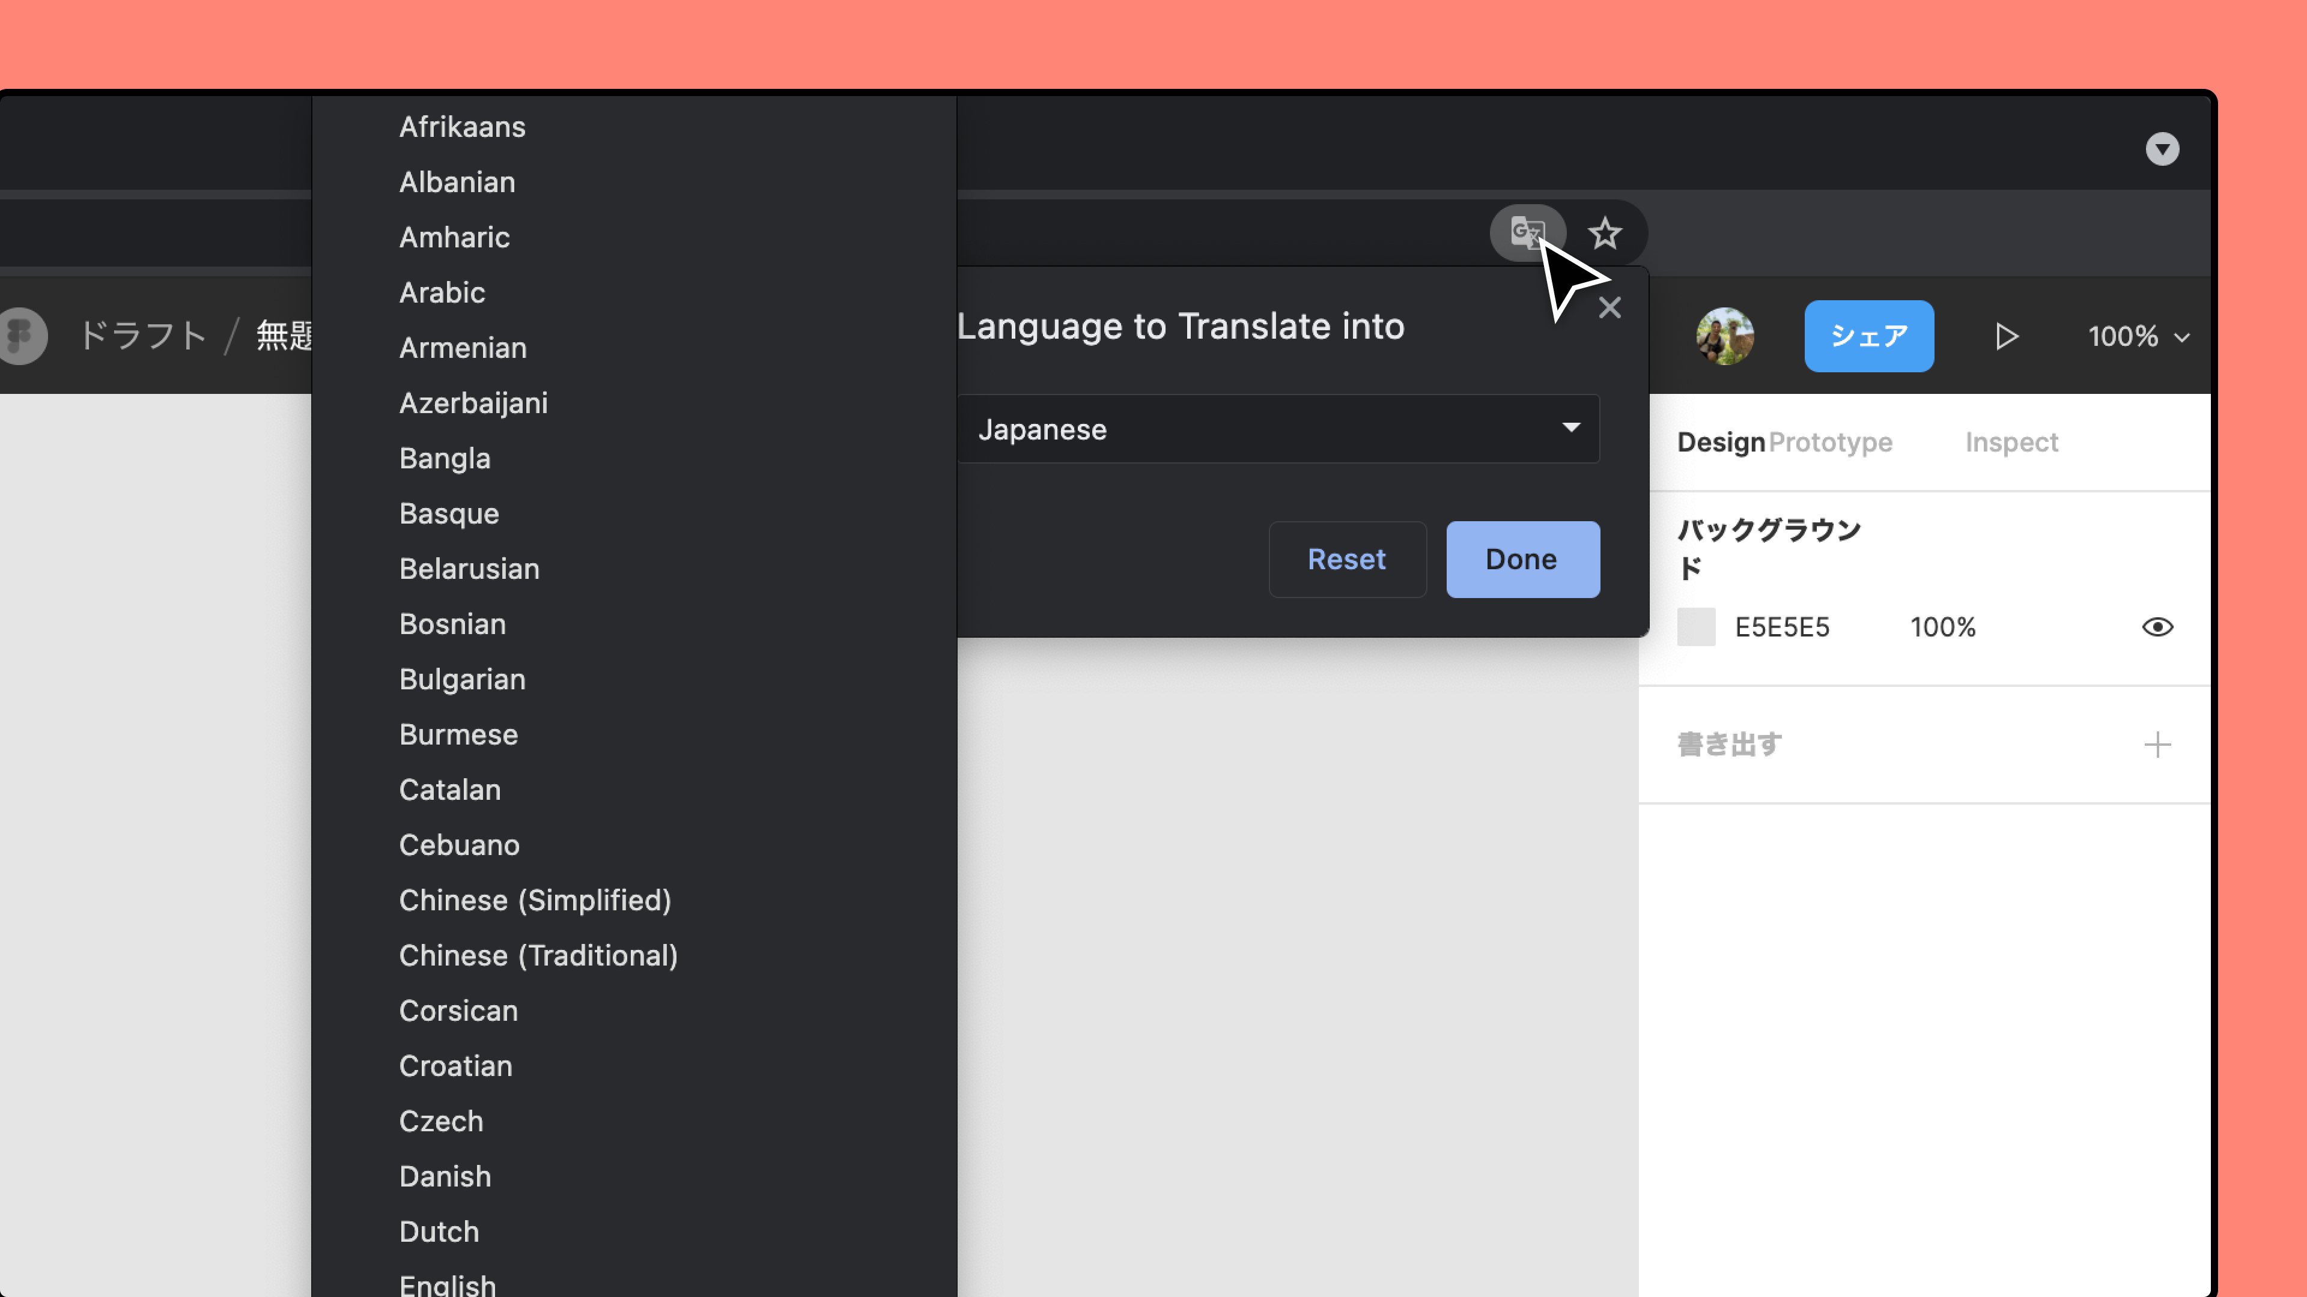Click the Figma star/favorite icon
This screenshot has height=1297, width=2307.
tap(1605, 233)
